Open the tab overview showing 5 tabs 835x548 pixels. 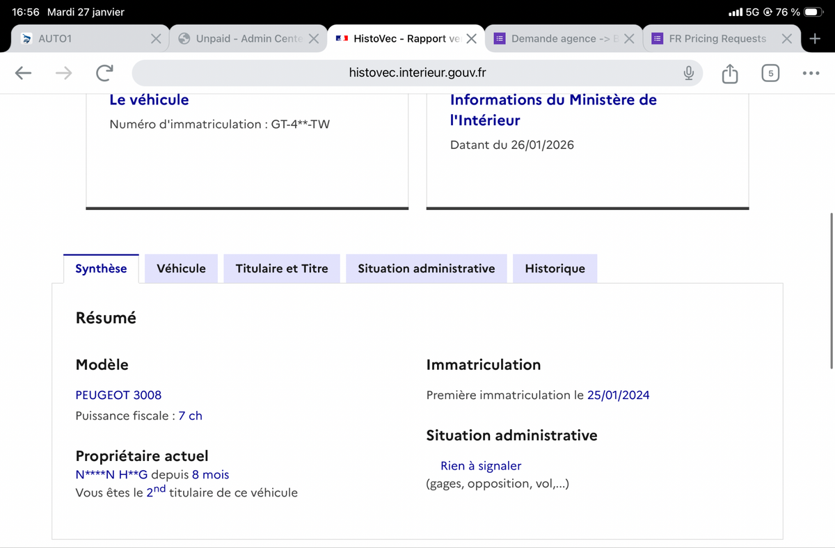[x=770, y=73]
